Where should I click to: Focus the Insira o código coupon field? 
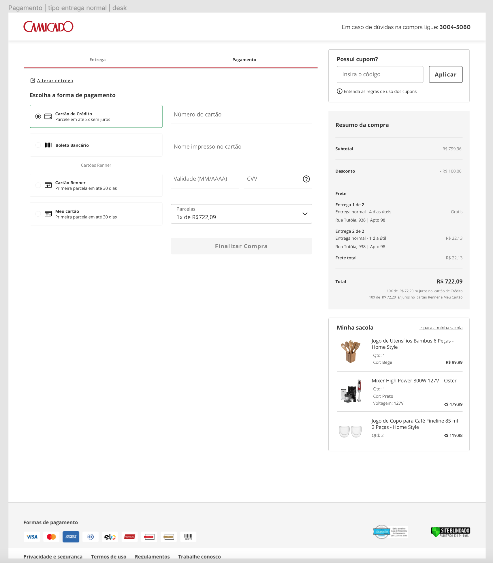(x=380, y=74)
